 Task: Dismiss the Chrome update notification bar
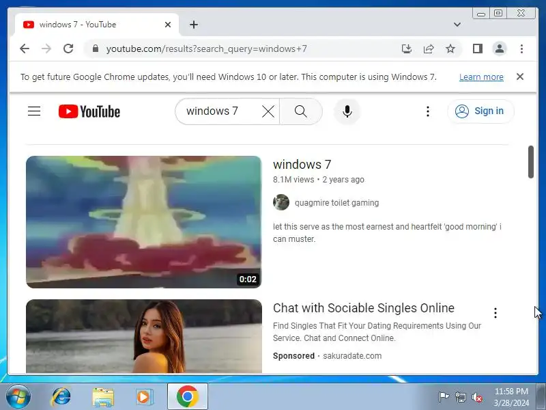[520, 77]
